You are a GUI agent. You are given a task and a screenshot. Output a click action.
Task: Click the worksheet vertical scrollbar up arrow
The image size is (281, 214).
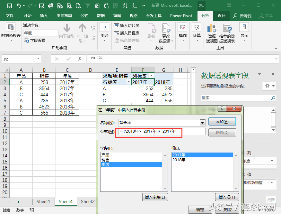(x=193, y=70)
